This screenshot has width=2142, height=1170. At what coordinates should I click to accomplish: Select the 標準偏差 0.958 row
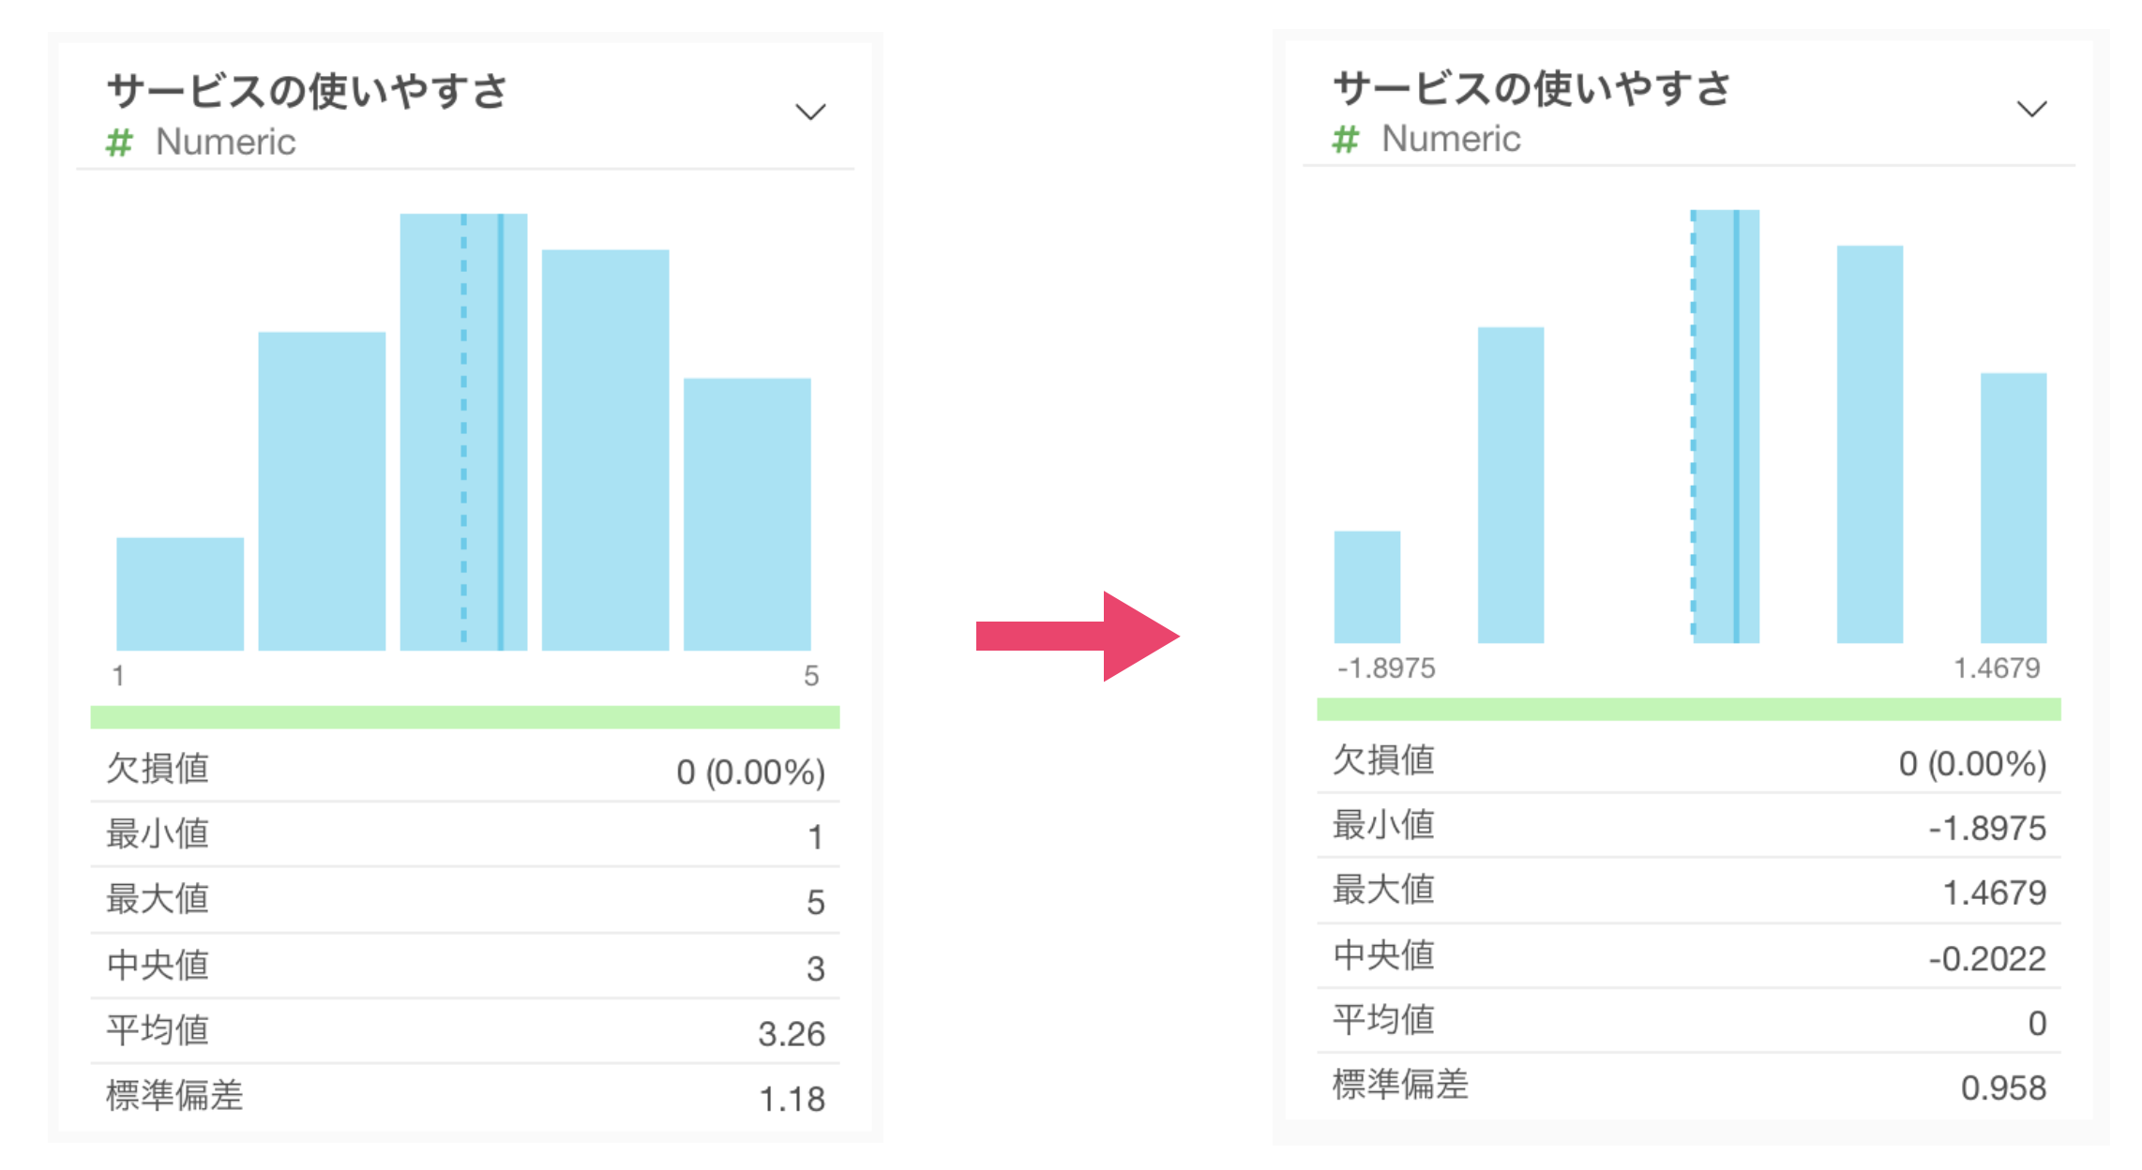tap(1688, 1086)
